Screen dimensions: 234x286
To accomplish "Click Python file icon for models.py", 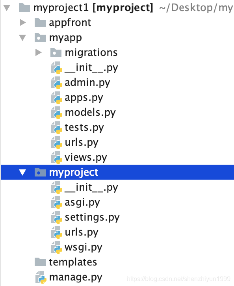I will point(57,113).
